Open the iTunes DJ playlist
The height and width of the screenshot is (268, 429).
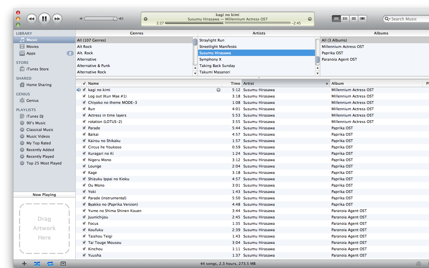click(44, 116)
